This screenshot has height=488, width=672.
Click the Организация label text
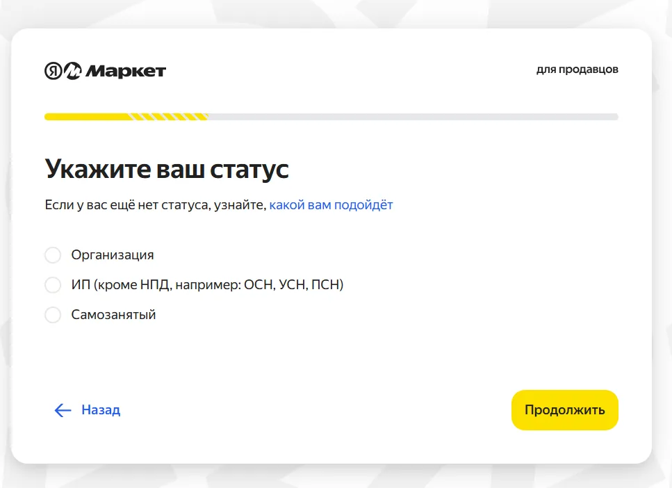click(113, 254)
